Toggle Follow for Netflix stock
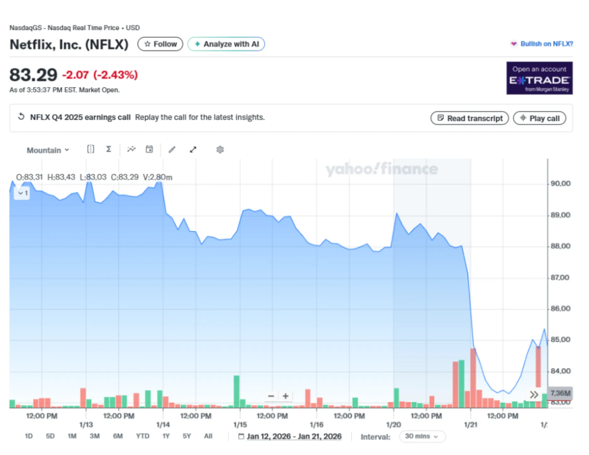 pyautogui.click(x=160, y=44)
